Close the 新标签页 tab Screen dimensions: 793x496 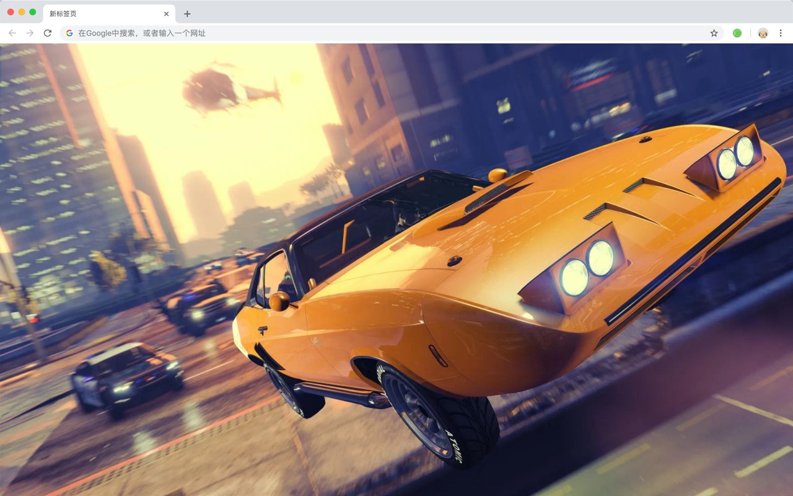[x=166, y=14]
